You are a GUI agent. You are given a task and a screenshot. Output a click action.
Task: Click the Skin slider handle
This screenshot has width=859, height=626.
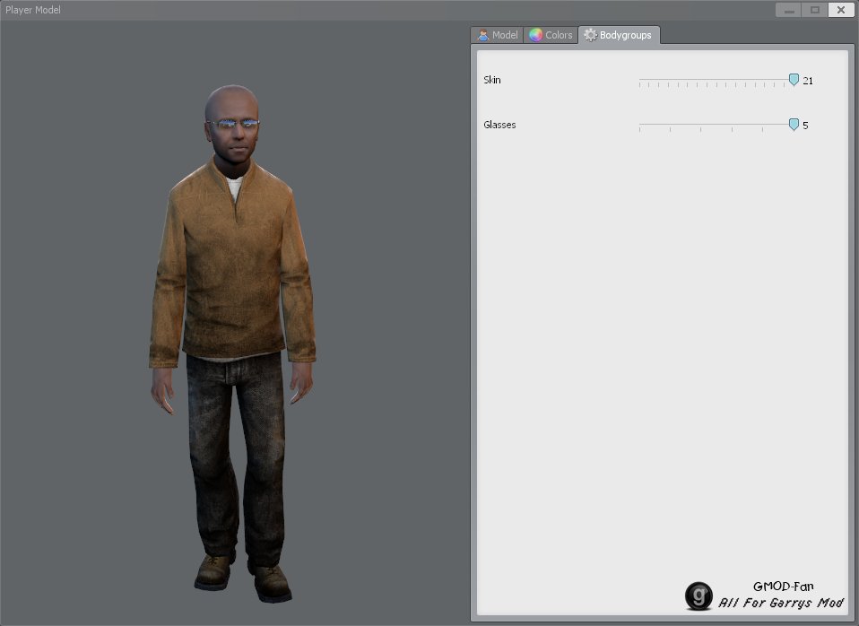point(794,80)
